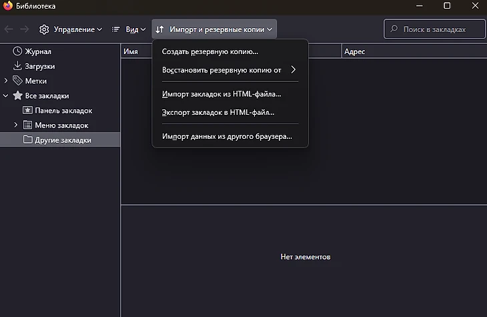
Task: Click the forward arrow in the toolbar
Action: click(24, 29)
